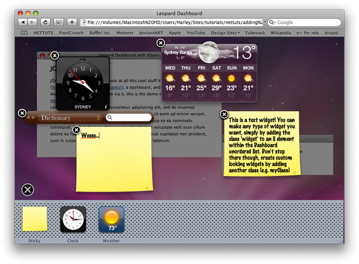
Task: Add a Weather widget from the drawer
Action: 111,219
